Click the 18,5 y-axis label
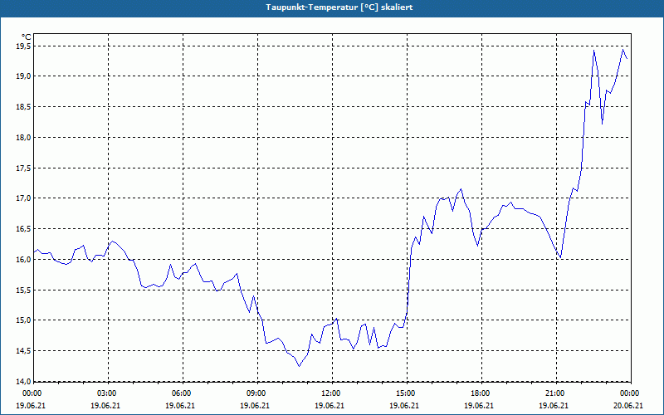The image size is (664, 415). pos(24,107)
